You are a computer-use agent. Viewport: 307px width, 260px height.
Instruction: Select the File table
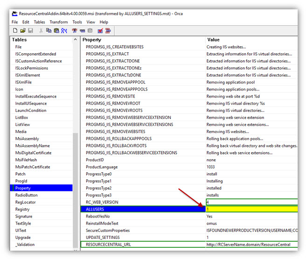click(18, 47)
